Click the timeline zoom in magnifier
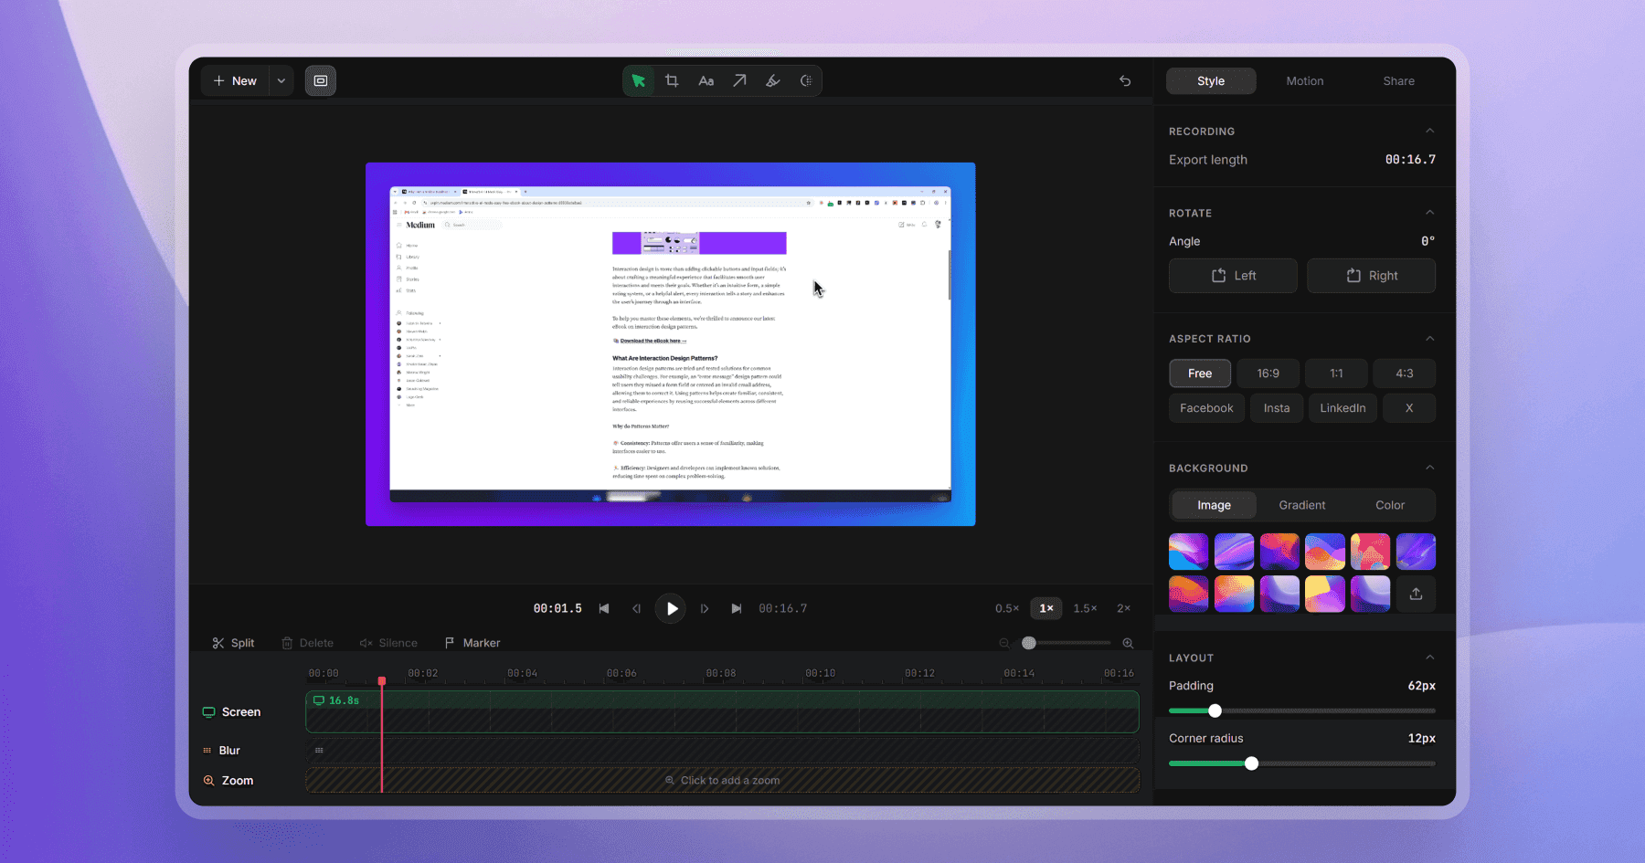Viewport: 1645px width, 863px height. tap(1128, 643)
